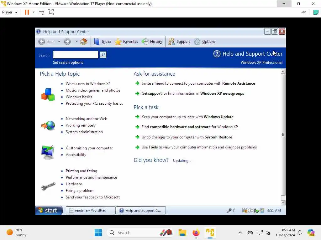Open the Home page via house icon
This screenshot has width=321, height=240.
click(x=83, y=42)
